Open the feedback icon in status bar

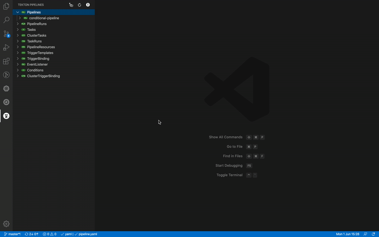coord(365,234)
